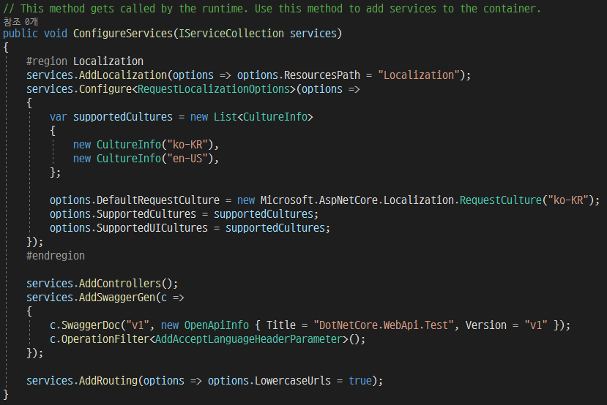Click the RequestLocalizationOptions generic type
This screenshot has width=607, height=405.
click(214, 89)
